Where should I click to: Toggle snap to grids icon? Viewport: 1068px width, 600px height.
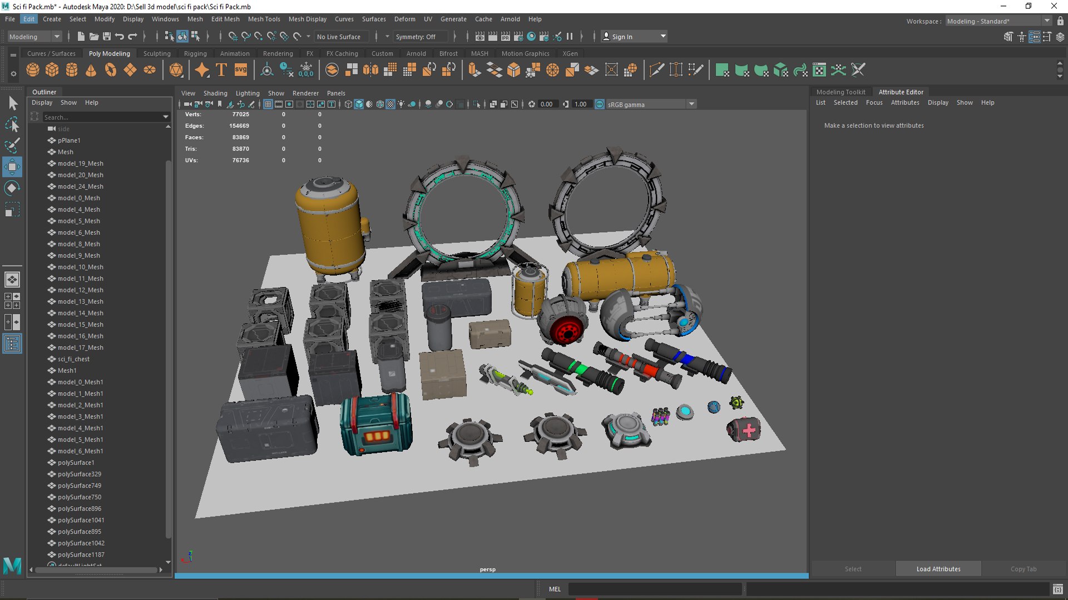[233, 37]
